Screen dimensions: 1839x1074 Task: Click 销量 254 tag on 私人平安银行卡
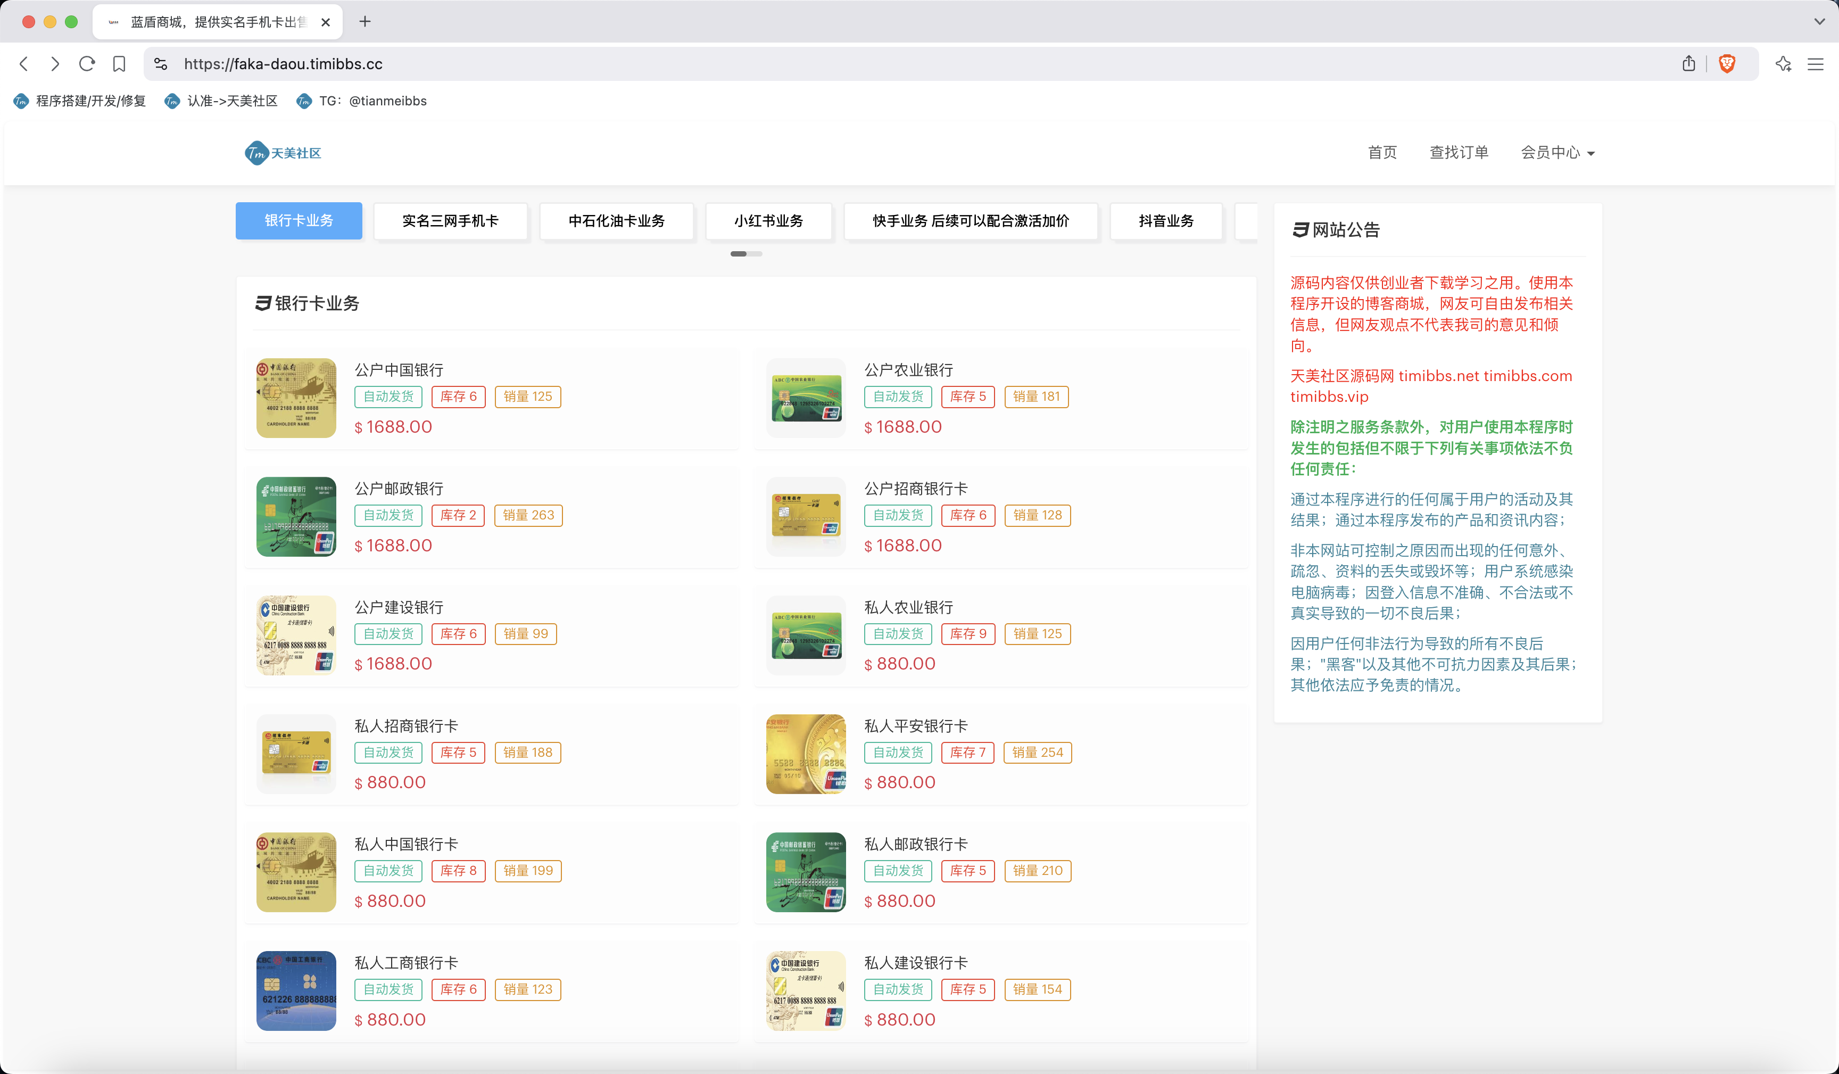click(x=1038, y=752)
